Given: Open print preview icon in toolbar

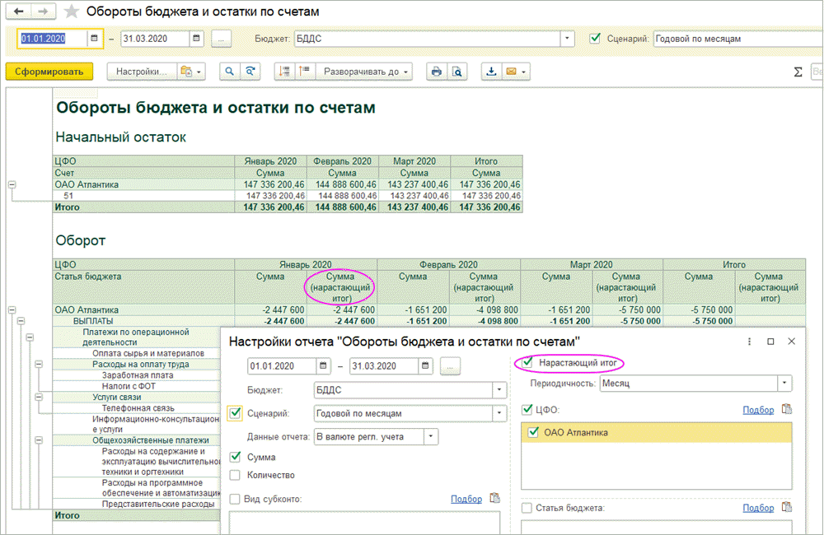Looking at the screenshot, I should pos(457,72).
